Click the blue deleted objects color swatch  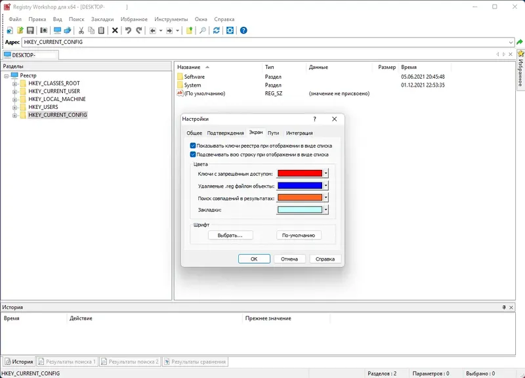point(300,186)
